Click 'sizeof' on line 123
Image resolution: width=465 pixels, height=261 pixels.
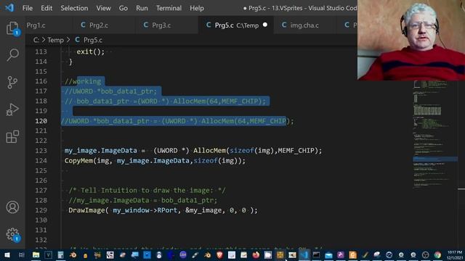[242, 151]
